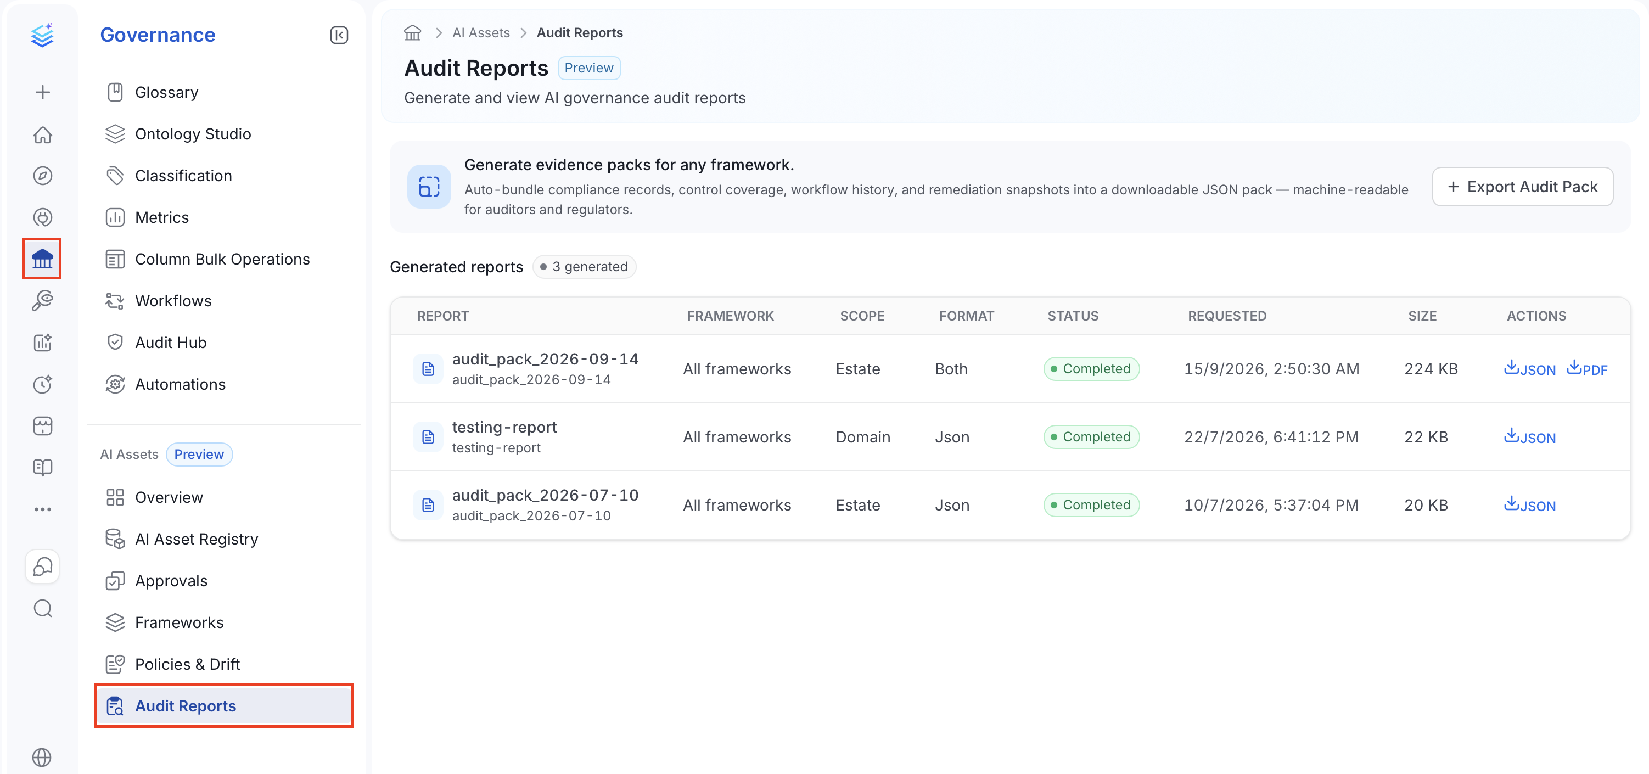Click REPORT column header
Screen dimensions: 1649x774
coord(443,316)
